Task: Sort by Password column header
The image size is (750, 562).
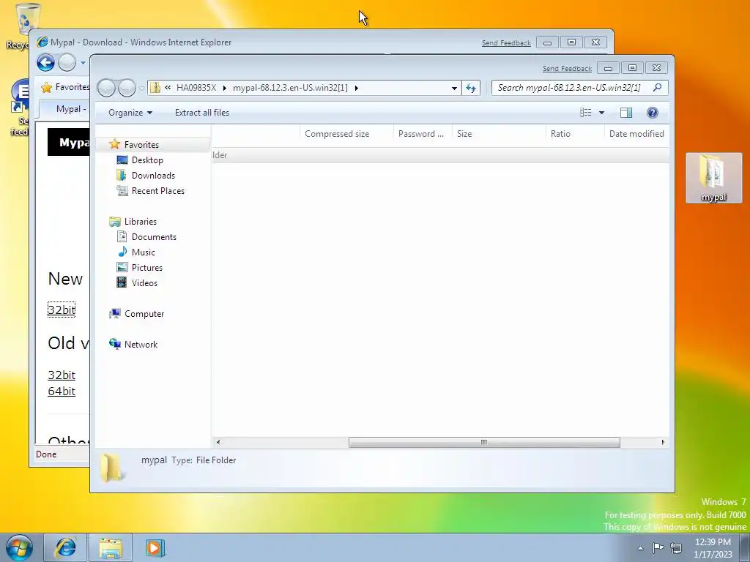Action: 423,134
